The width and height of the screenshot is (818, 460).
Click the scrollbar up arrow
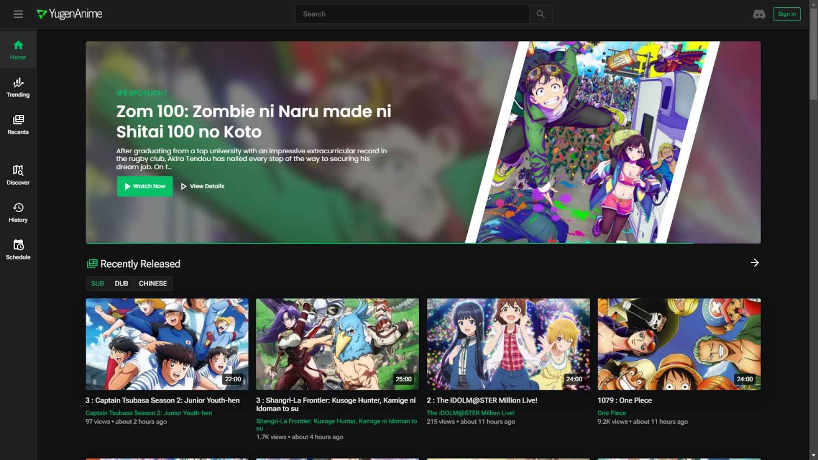[813, 4]
